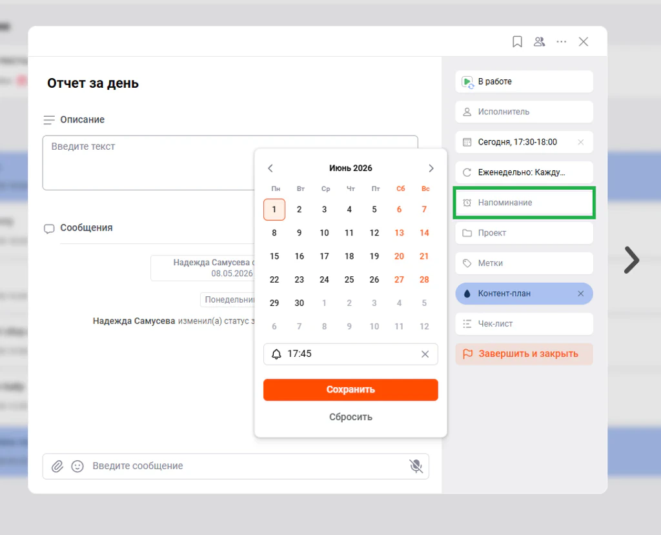
Task: Click the repeat icon beside 'Еженедельно'
Action: pos(467,172)
